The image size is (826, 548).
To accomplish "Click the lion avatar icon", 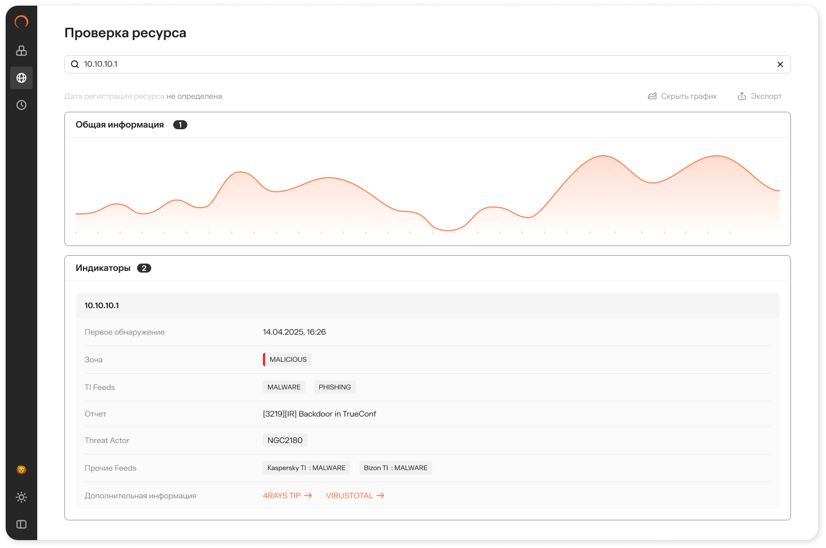I will [x=21, y=470].
